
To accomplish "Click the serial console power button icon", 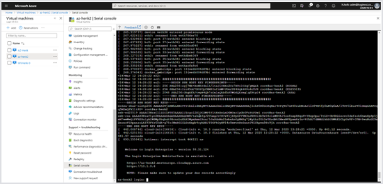I will coord(152,27).
